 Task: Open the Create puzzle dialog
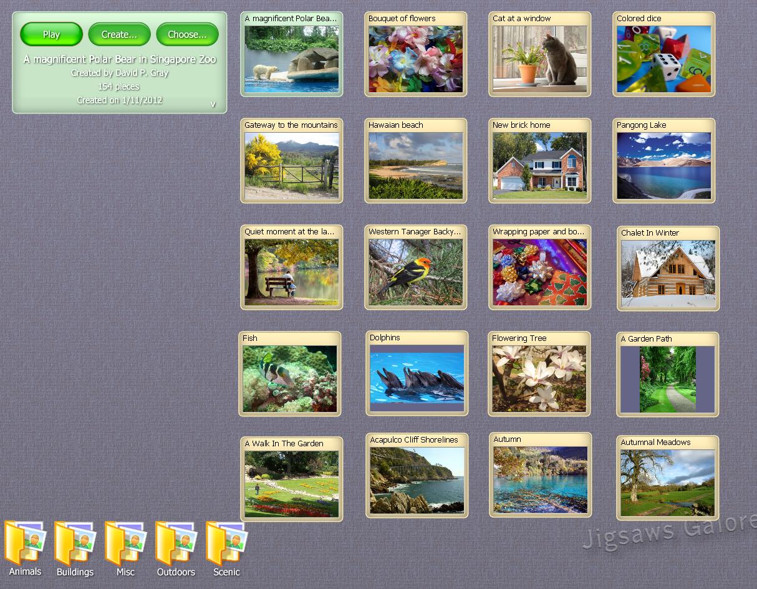(x=119, y=34)
